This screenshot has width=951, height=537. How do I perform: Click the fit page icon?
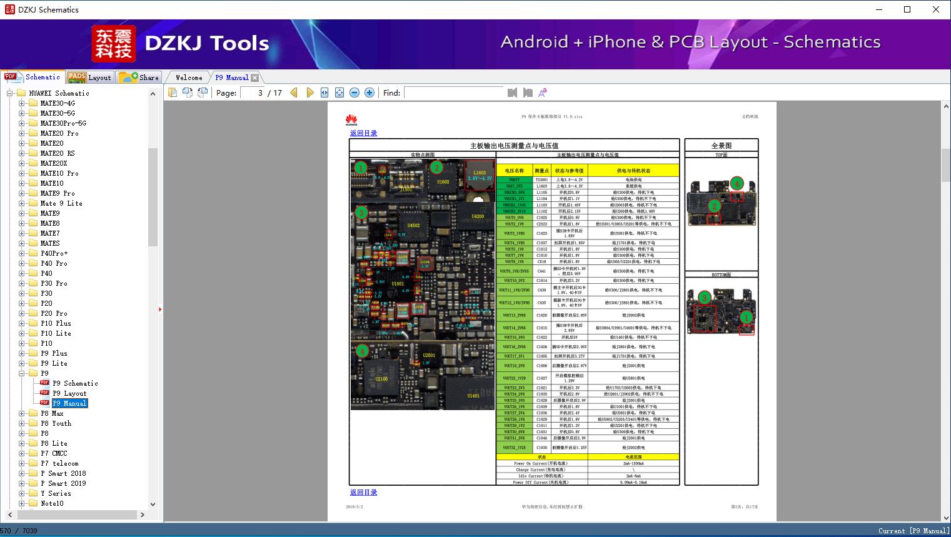pyautogui.click(x=340, y=93)
